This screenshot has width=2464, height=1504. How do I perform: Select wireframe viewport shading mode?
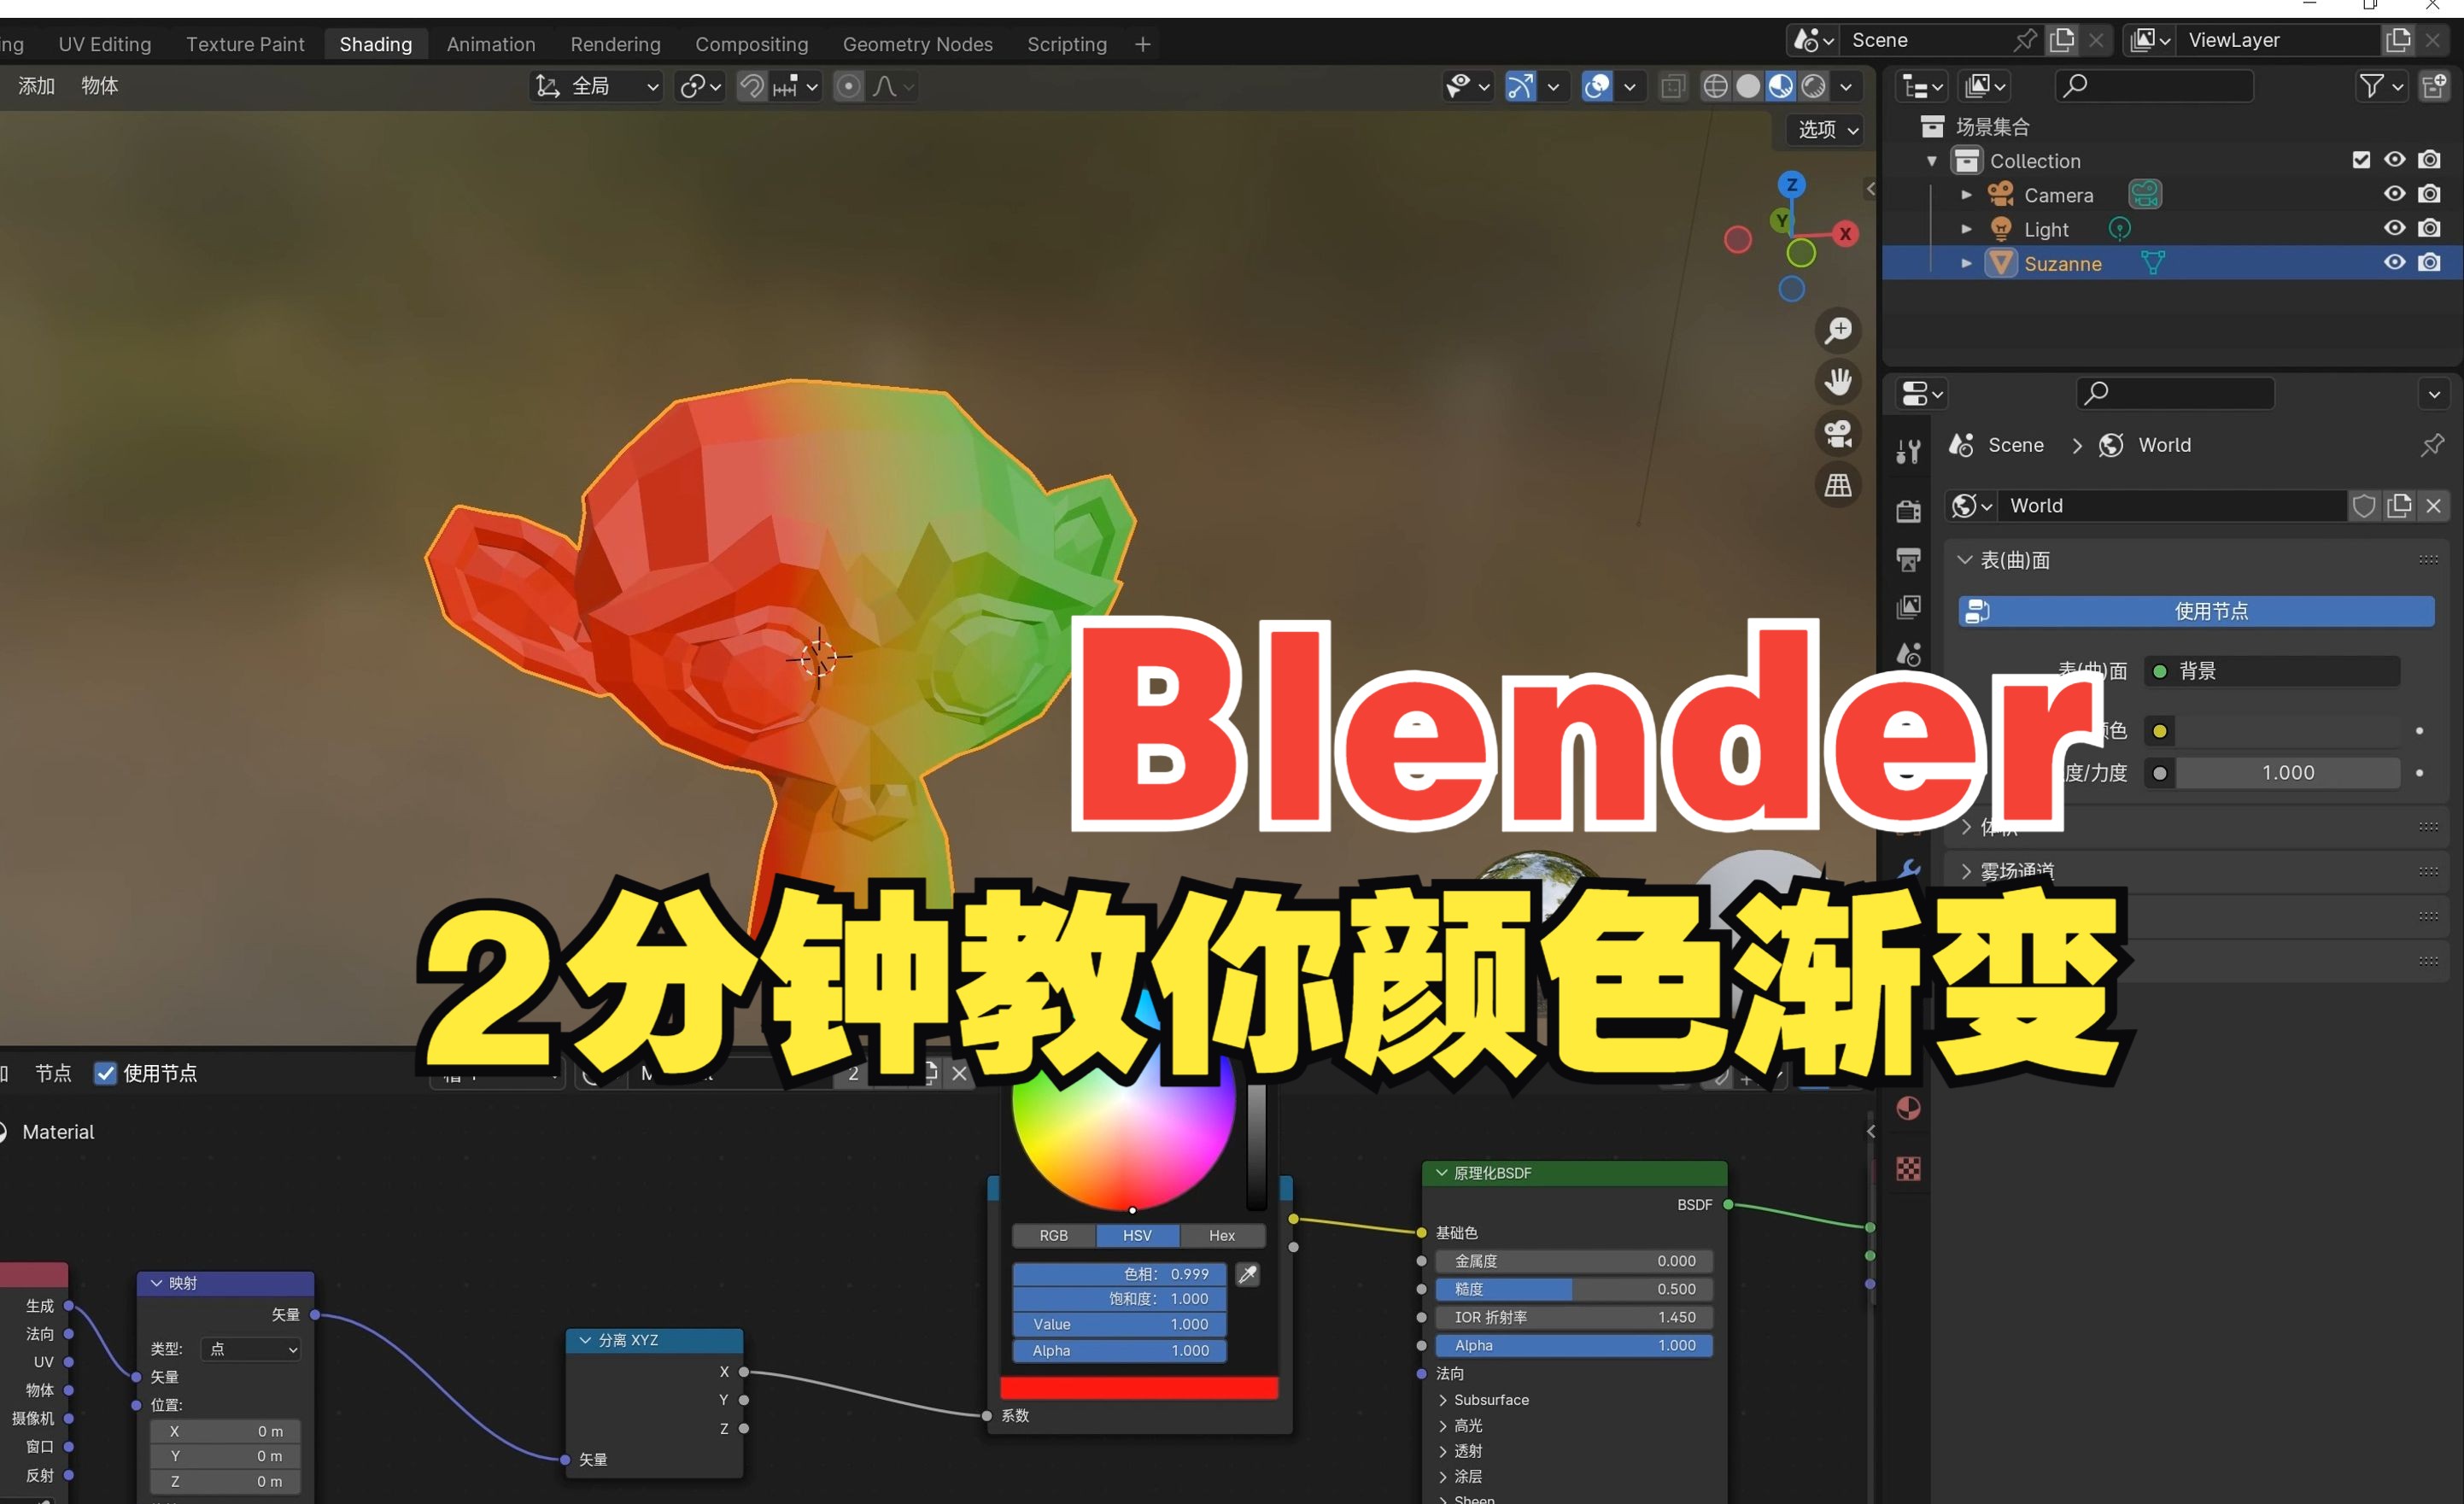pos(1715,86)
